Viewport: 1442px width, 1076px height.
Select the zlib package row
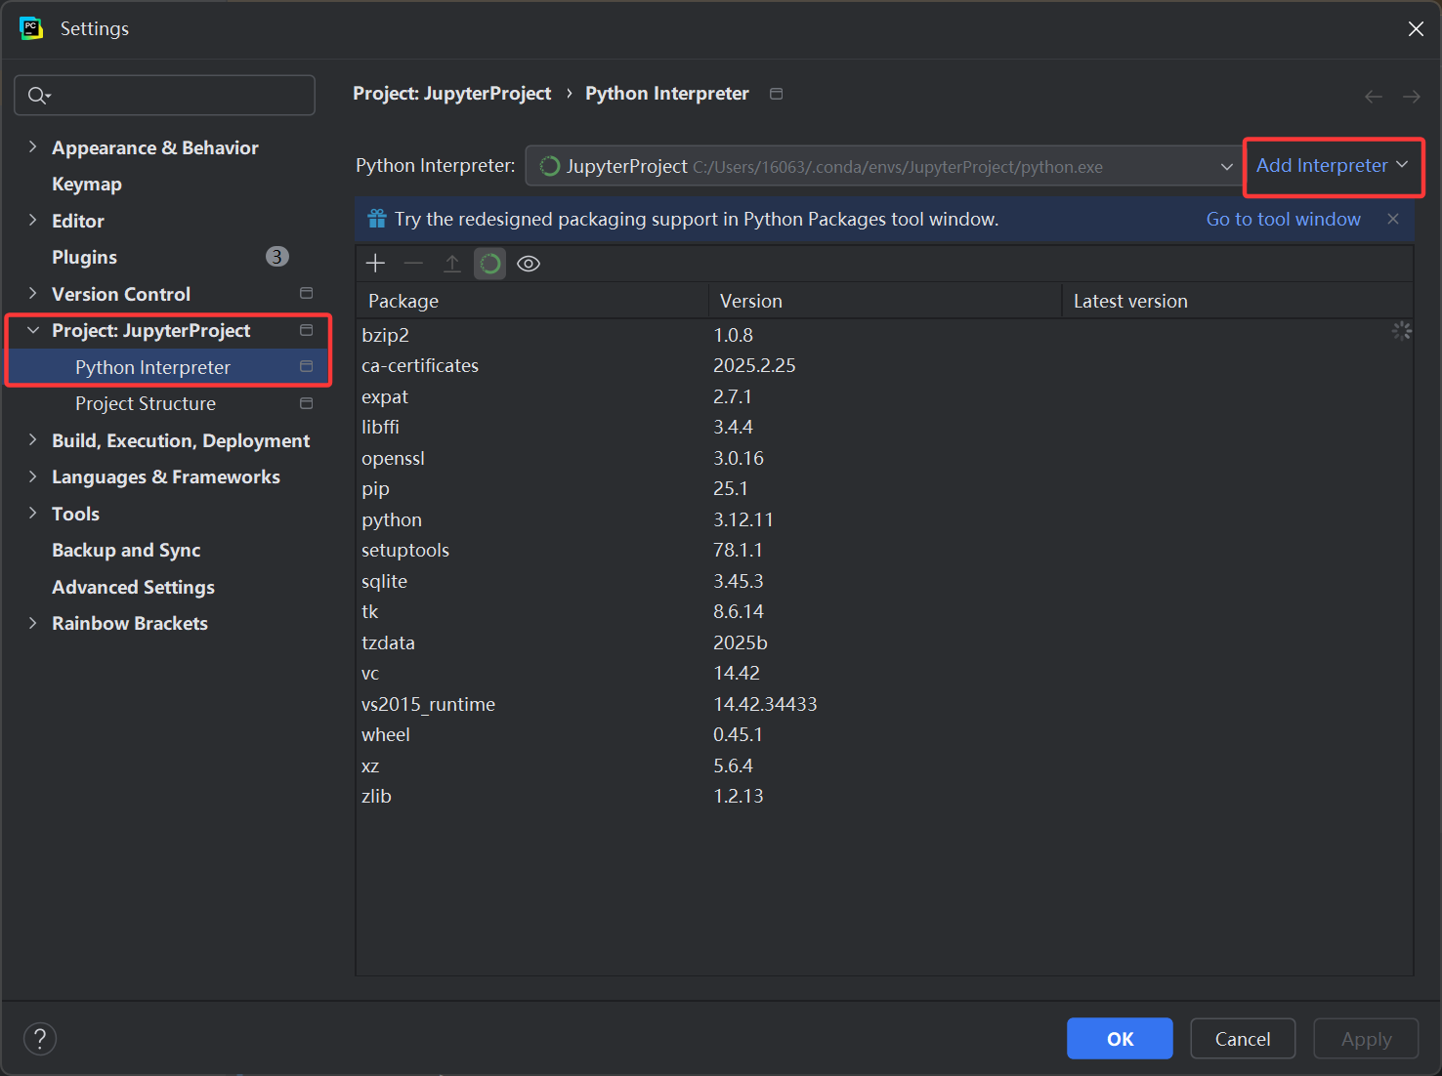[884, 796]
